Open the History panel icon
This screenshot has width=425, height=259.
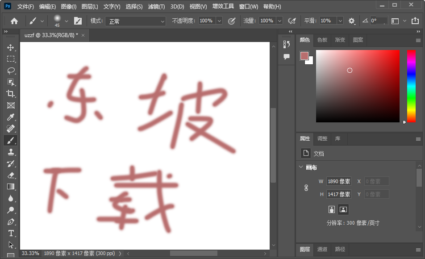287,44
